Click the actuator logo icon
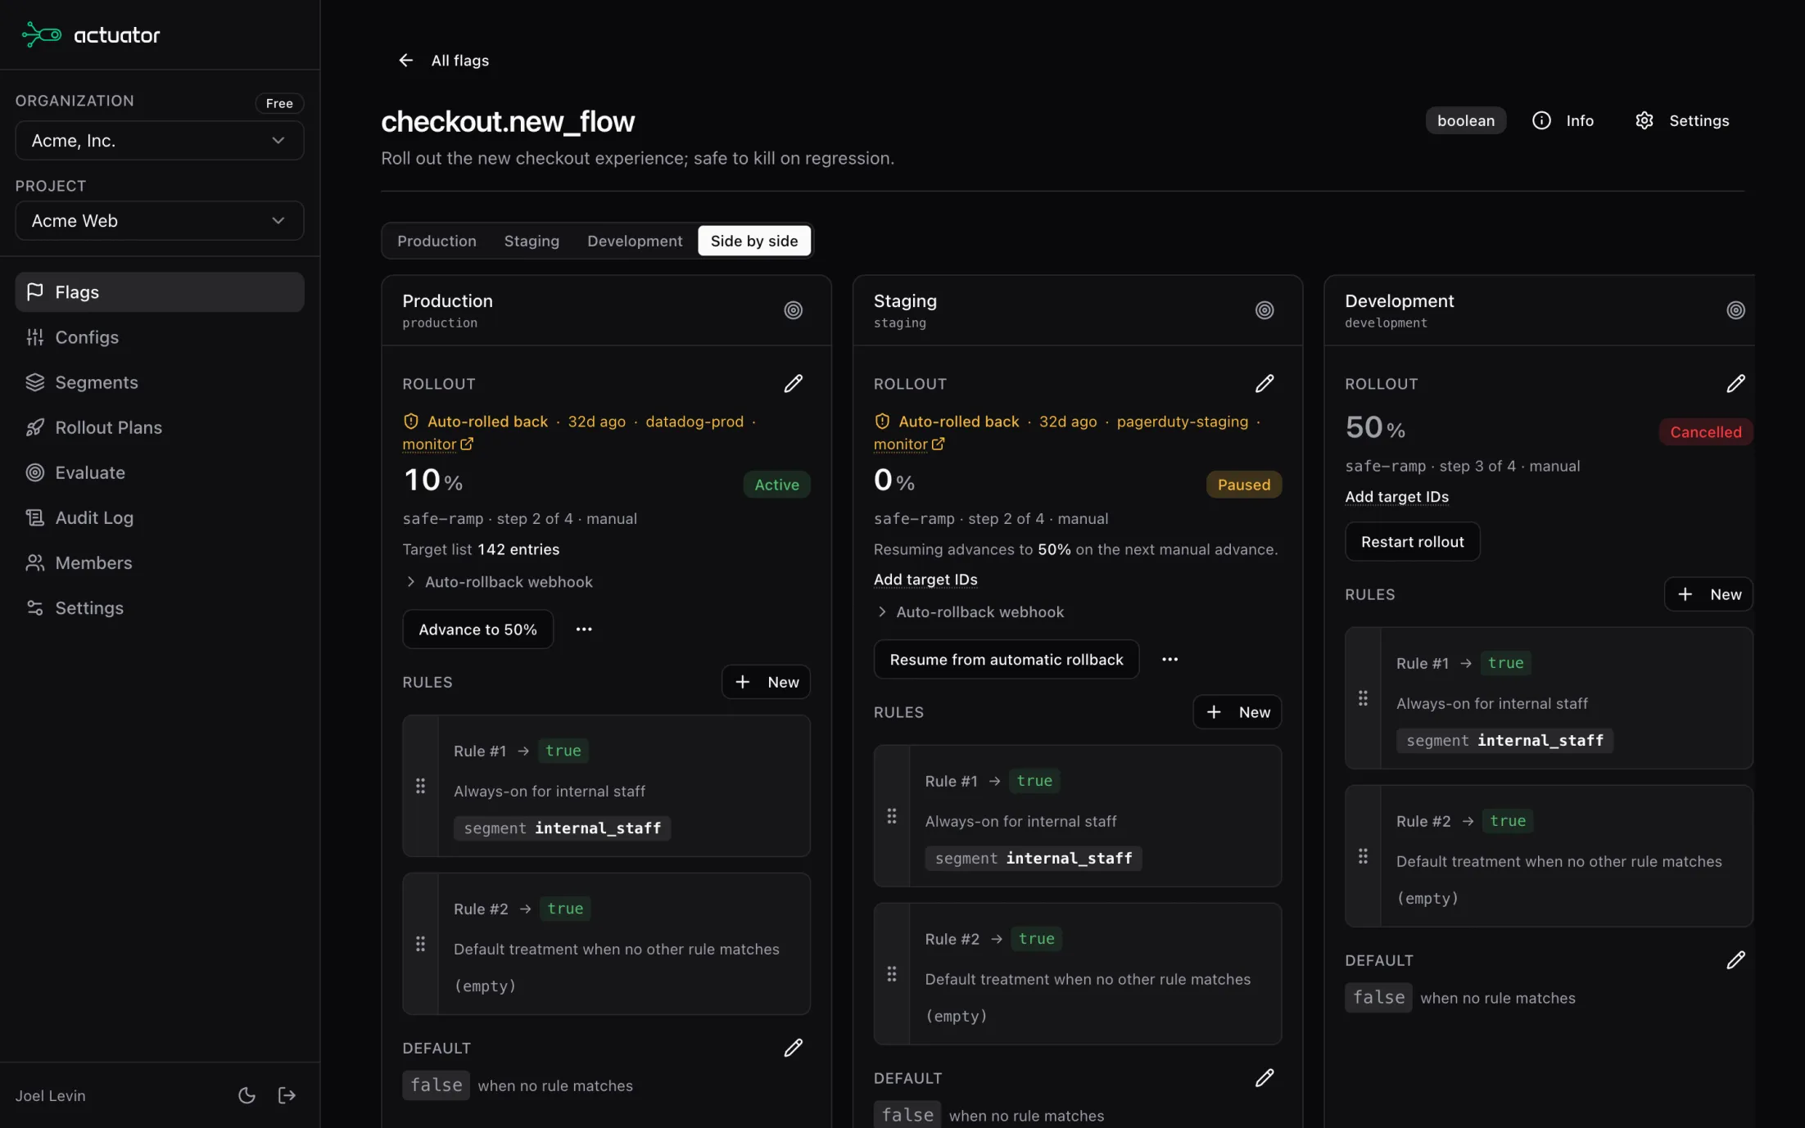Screen dimensions: 1805x1128 point(41,34)
